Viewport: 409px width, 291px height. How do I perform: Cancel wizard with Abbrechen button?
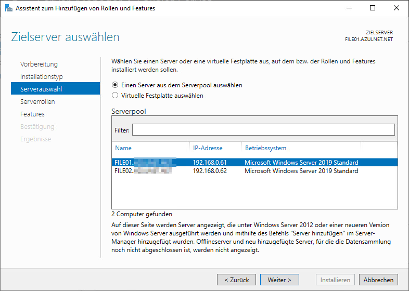point(378,280)
